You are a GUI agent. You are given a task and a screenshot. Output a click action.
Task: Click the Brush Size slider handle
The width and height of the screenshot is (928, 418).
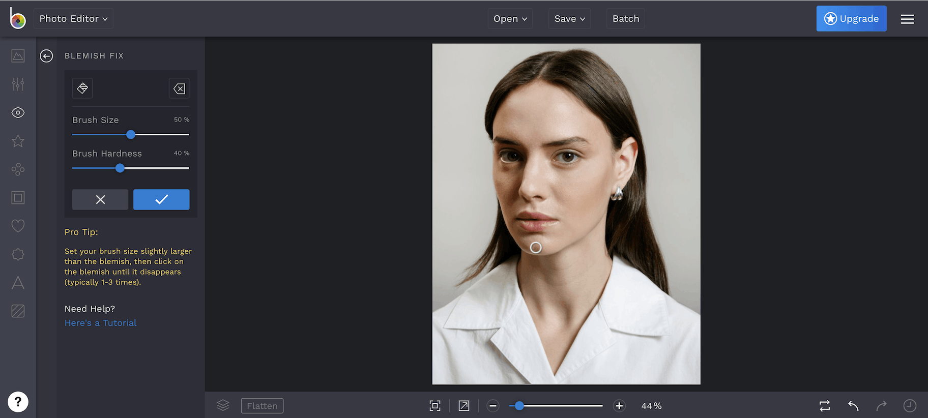click(x=131, y=135)
